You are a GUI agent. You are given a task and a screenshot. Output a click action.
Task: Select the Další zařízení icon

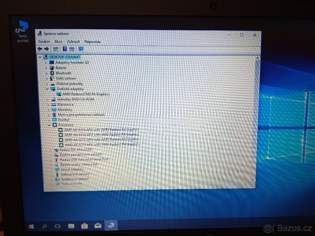[52, 78]
